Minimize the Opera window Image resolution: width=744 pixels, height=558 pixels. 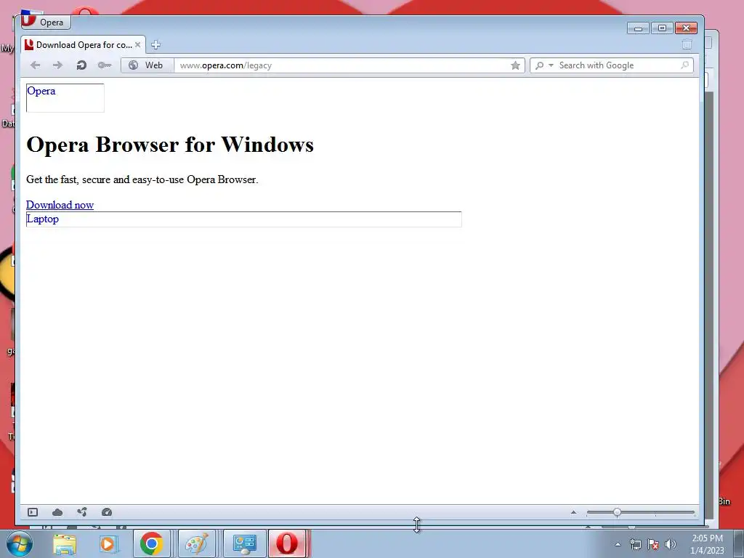638,28
